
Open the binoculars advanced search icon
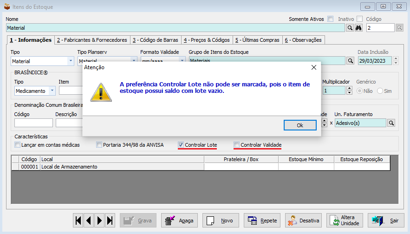coord(358,28)
